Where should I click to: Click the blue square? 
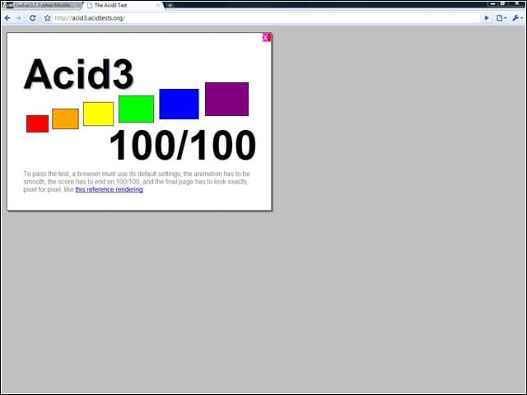[179, 104]
